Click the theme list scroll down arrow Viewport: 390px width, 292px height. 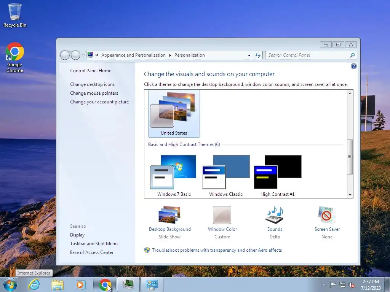(x=350, y=195)
